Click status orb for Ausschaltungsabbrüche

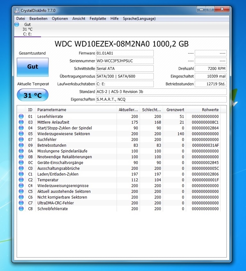pyautogui.click(x=21, y=168)
